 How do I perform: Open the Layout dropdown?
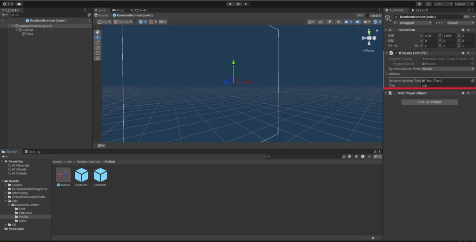click(463, 4)
